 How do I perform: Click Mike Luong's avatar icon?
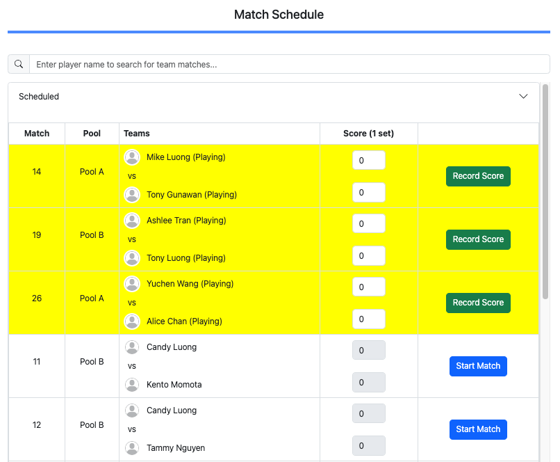tap(132, 157)
